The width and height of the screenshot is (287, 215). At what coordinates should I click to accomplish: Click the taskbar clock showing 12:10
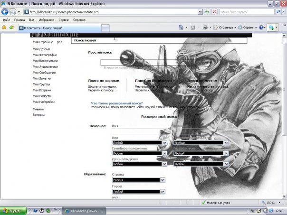point(279,211)
